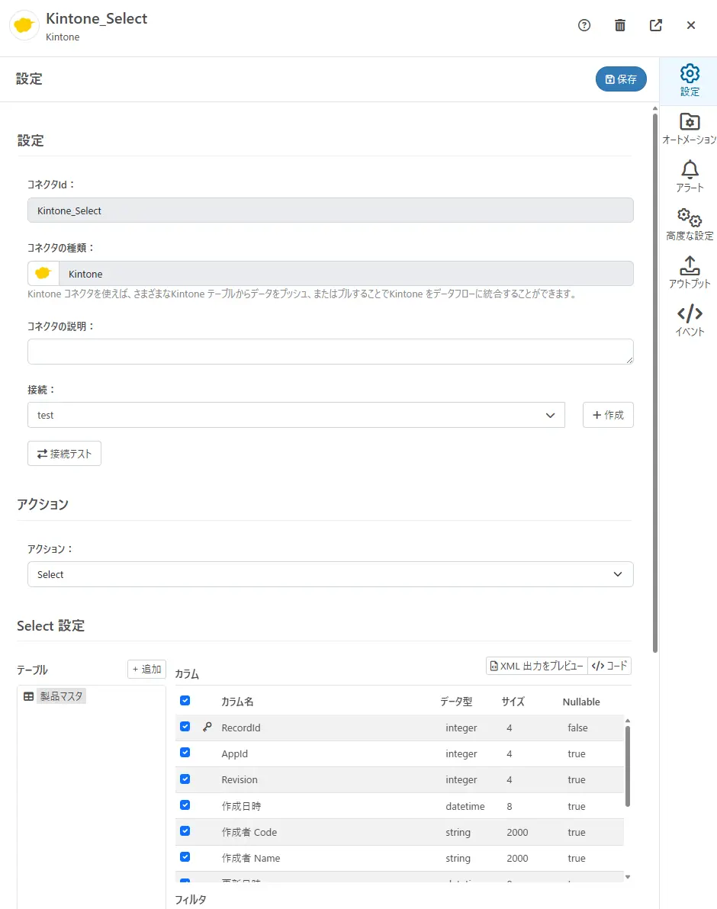Click the table icon beside 製品マスタ
The image size is (717, 909).
tap(28, 696)
